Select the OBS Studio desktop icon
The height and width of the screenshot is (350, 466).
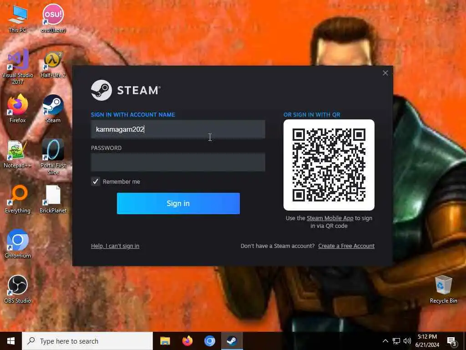pyautogui.click(x=18, y=289)
